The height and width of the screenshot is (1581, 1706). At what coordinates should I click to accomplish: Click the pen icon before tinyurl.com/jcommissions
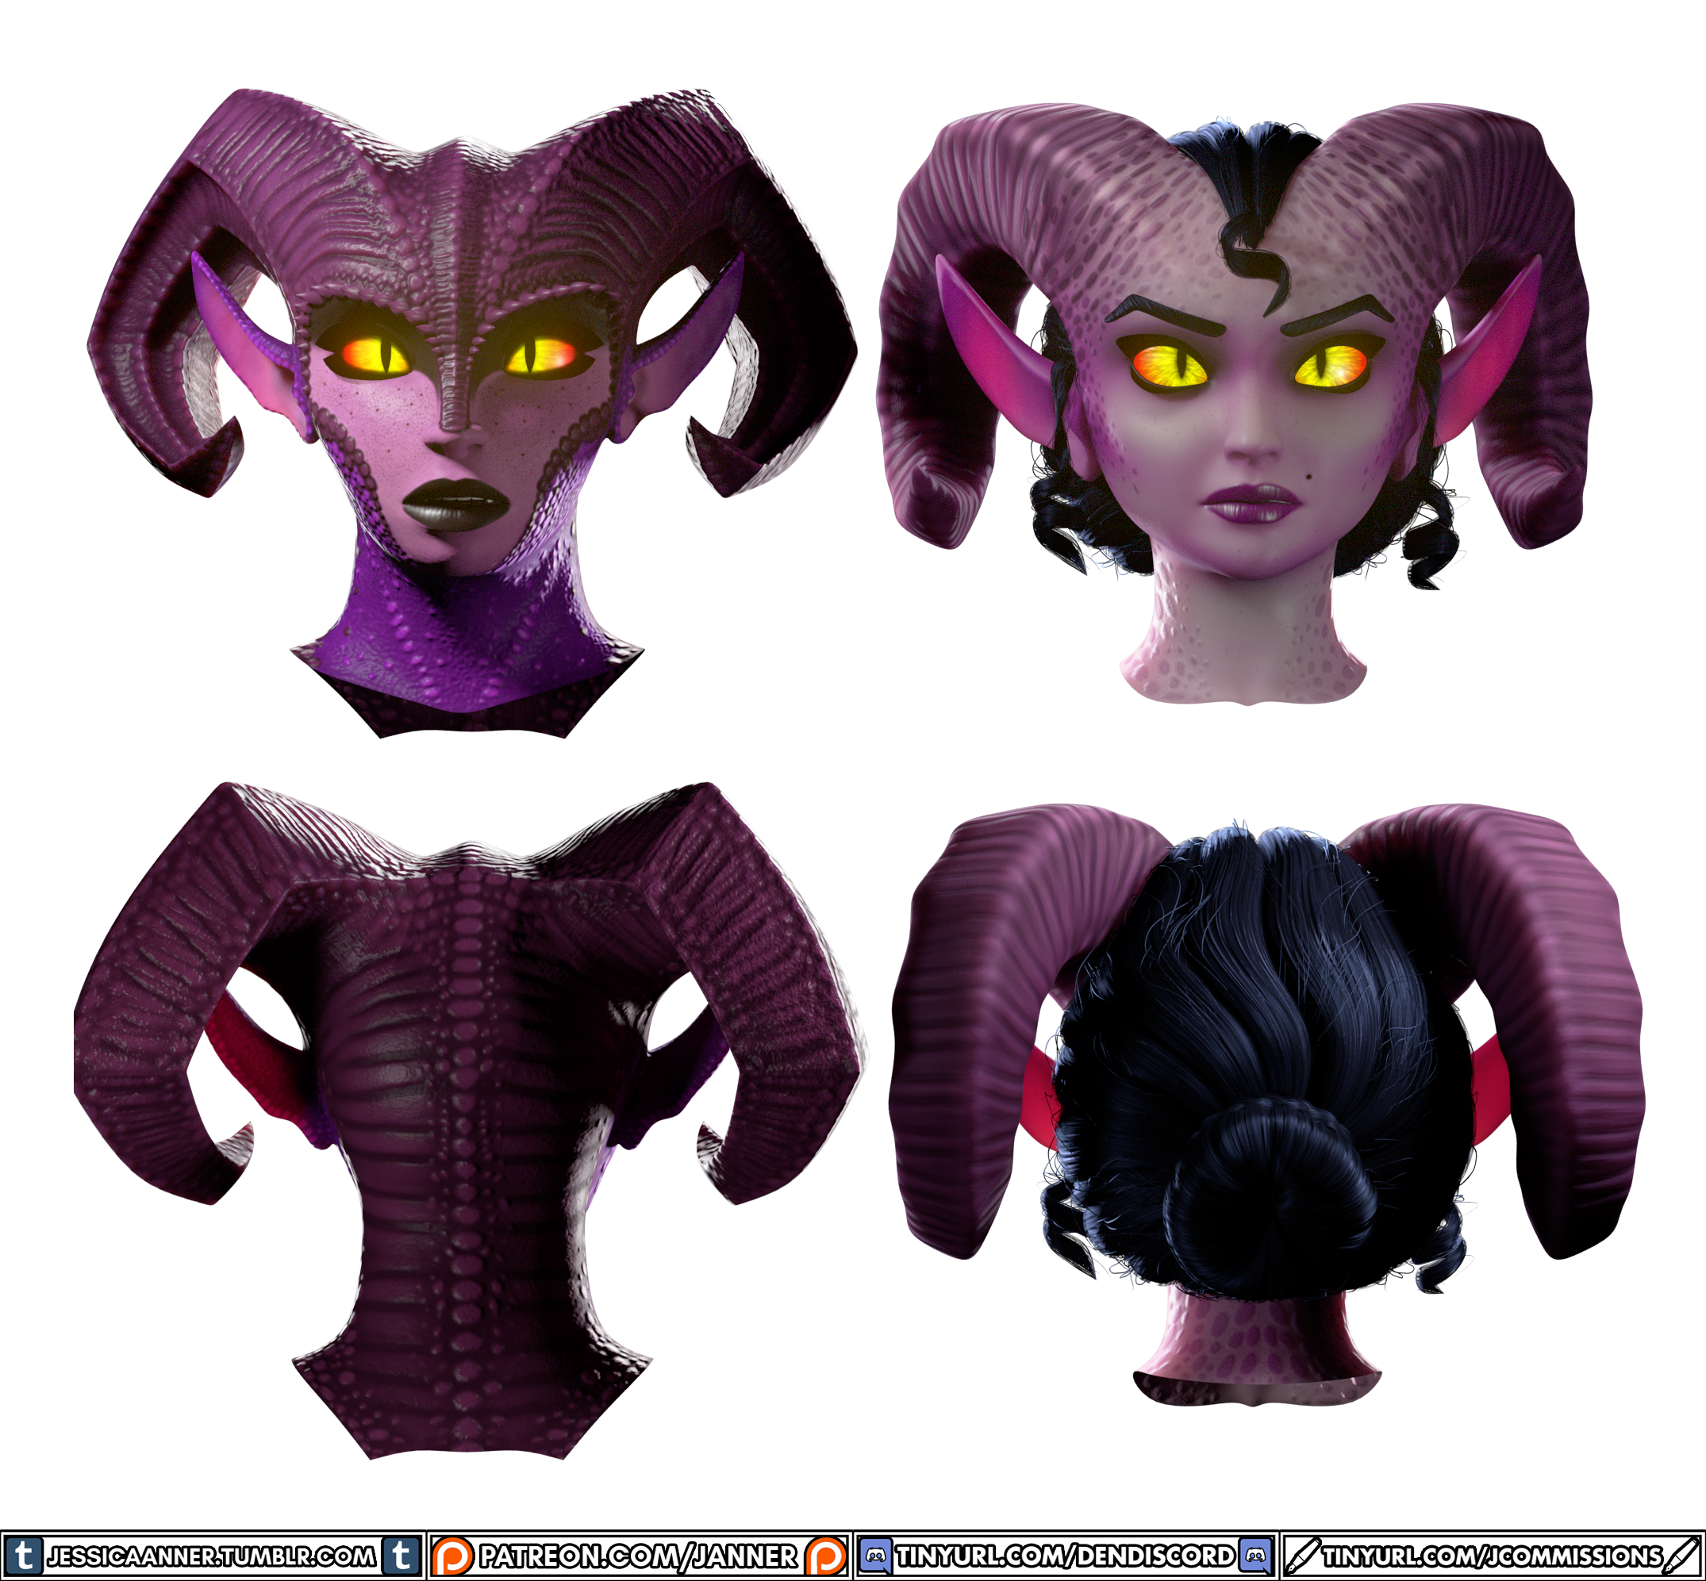tap(1302, 1556)
